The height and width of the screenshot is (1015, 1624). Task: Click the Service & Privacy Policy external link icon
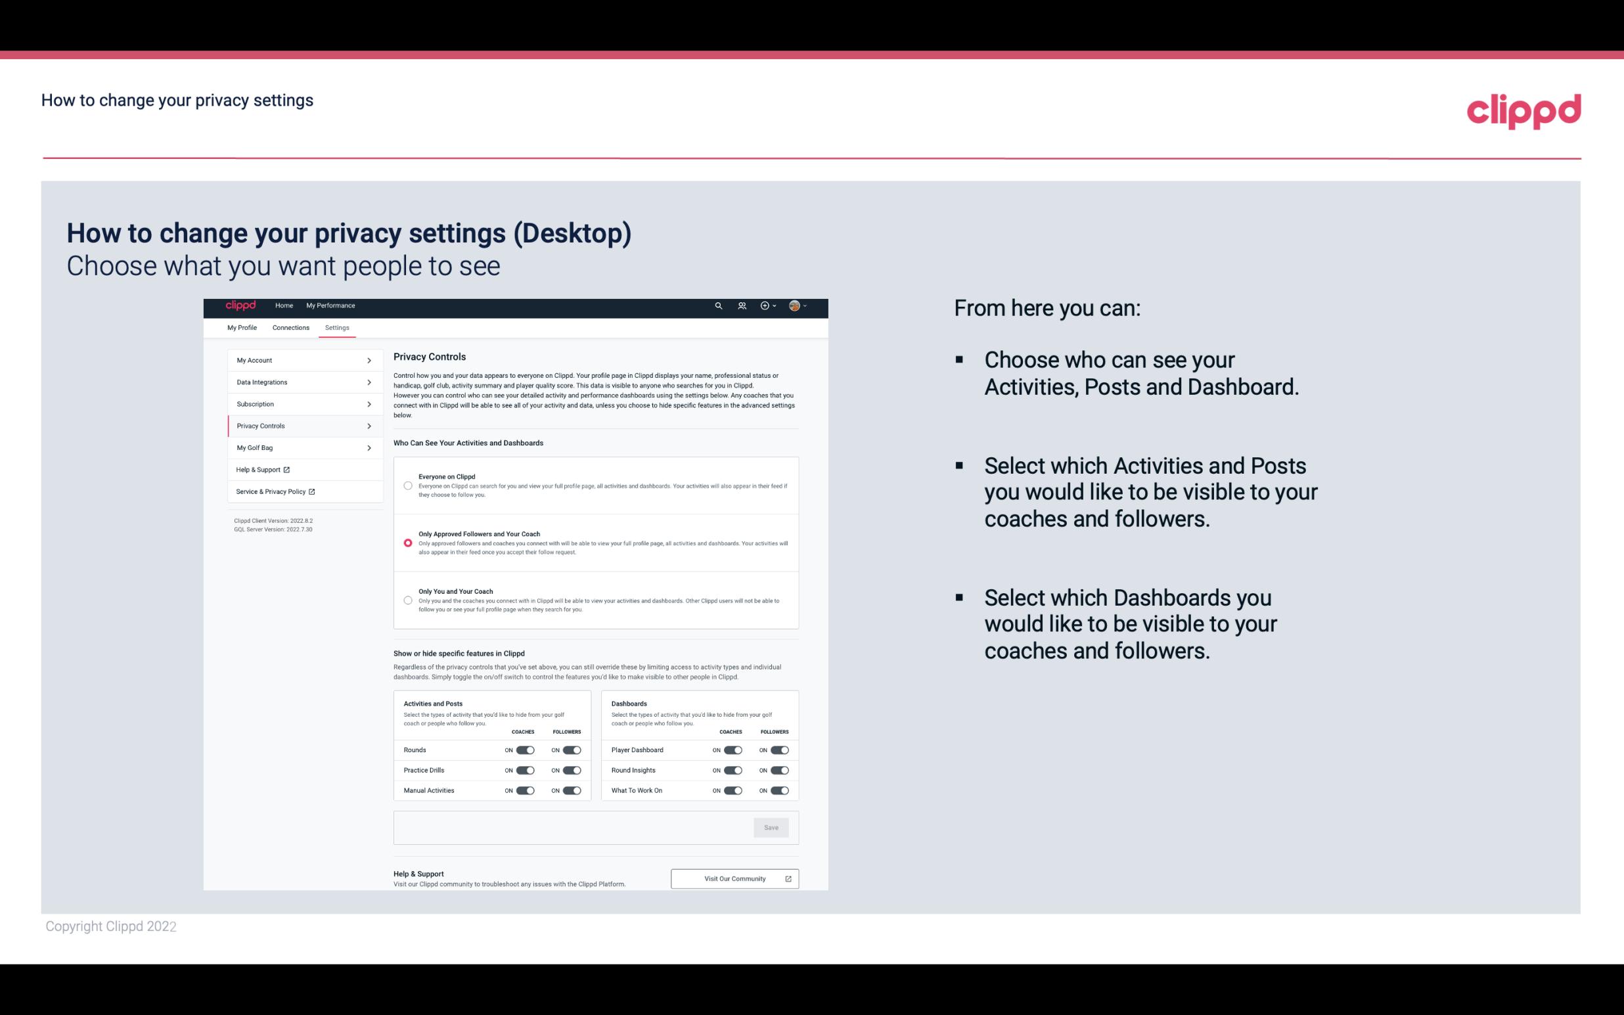tap(311, 491)
